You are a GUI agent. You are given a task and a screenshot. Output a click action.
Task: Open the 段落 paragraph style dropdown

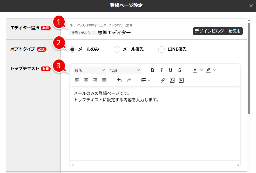click(x=89, y=70)
